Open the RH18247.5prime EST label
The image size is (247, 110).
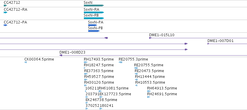(99, 65)
